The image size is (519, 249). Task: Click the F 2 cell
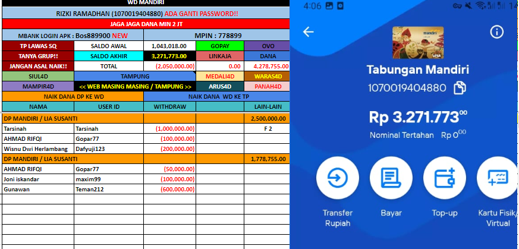[267, 128]
